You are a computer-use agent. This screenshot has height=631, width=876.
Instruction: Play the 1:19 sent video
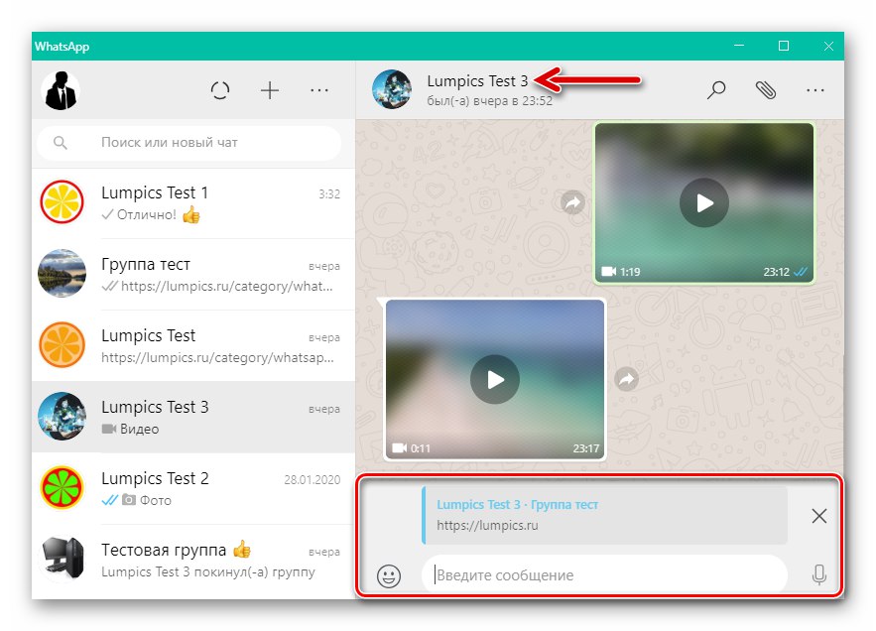point(704,202)
